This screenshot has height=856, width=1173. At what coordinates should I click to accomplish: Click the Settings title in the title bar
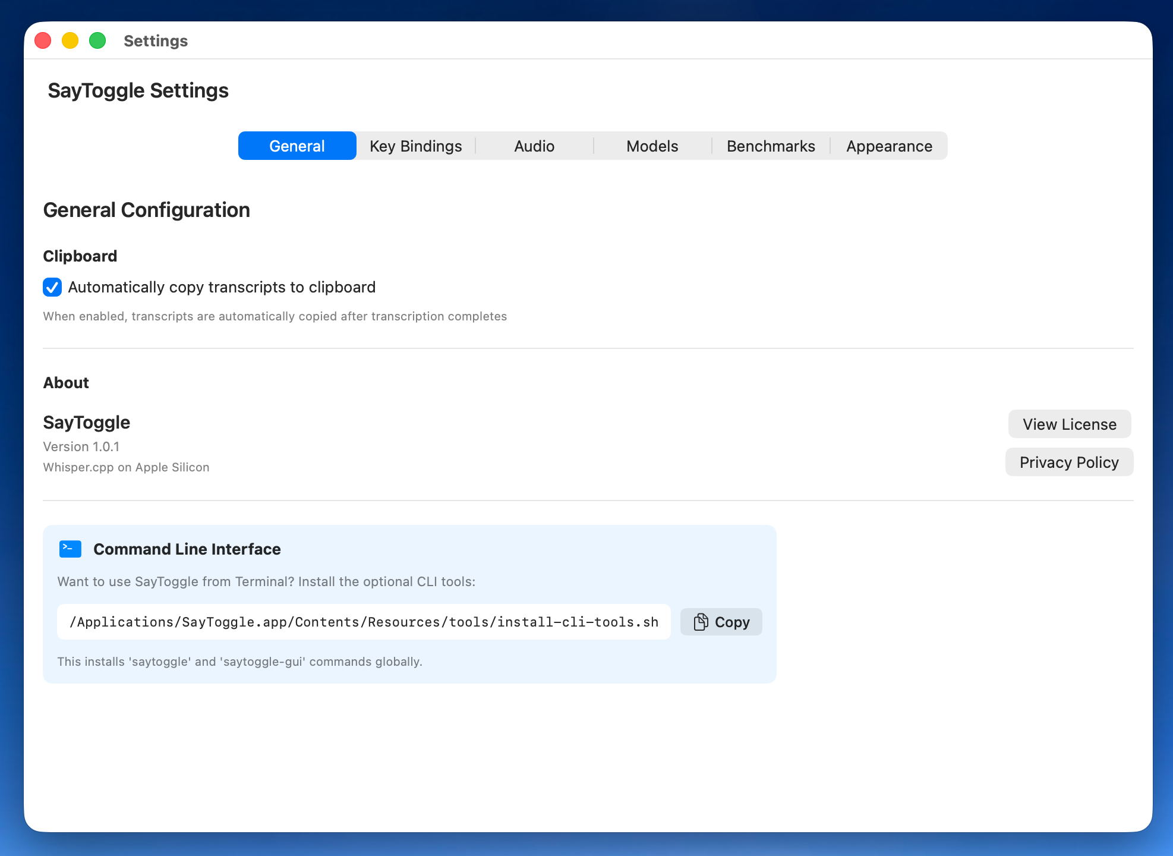click(155, 40)
